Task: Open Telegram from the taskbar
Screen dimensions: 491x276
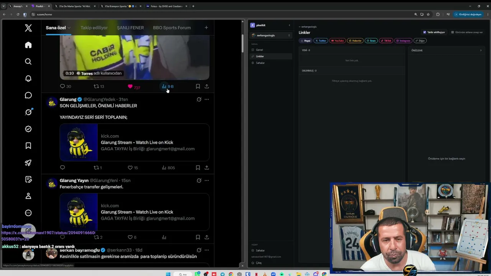Action: (222, 274)
